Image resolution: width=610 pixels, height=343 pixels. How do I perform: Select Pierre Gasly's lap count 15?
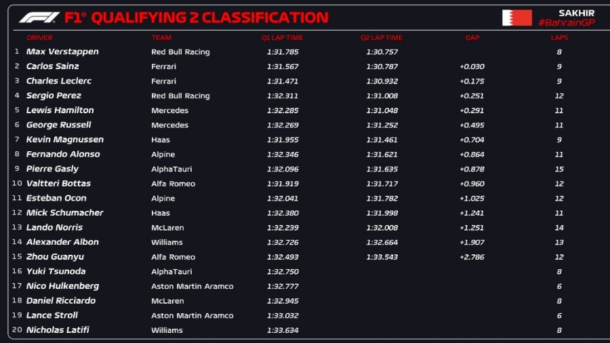coord(559,169)
